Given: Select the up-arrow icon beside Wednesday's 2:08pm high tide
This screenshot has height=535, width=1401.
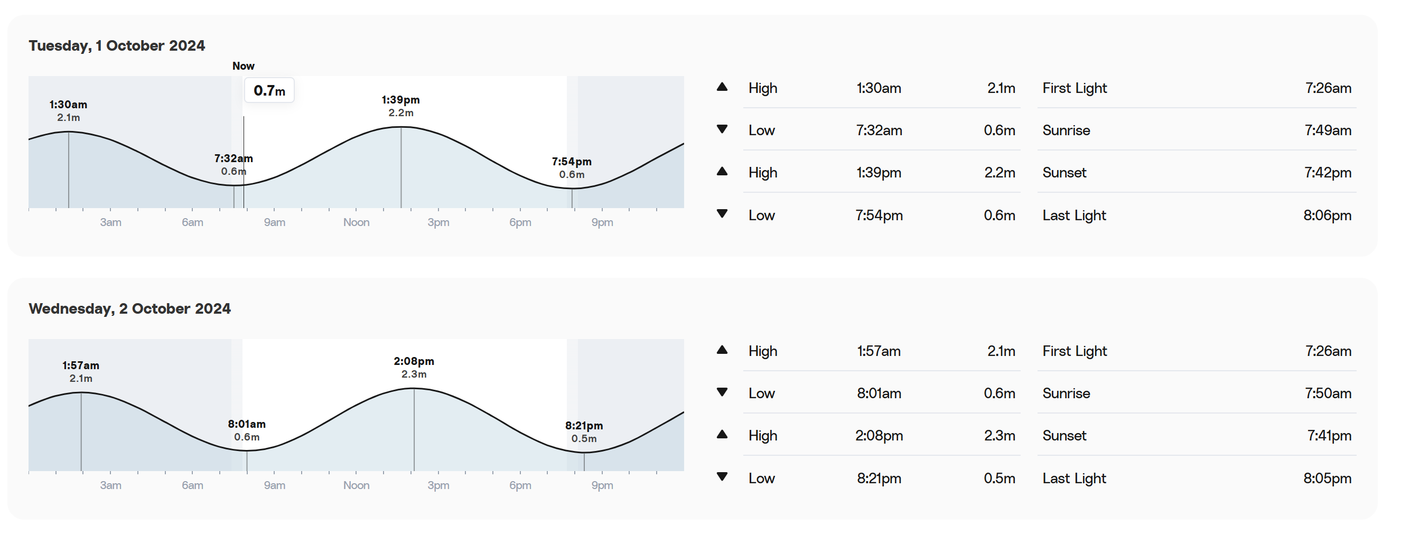Looking at the screenshot, I should pyautogui.click(x=722, y=435).
